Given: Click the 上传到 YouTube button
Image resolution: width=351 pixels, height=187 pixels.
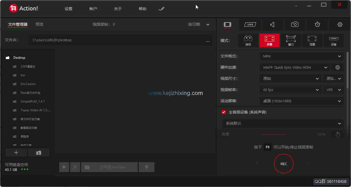Looking at the screenshot, I should pos(109,167).
